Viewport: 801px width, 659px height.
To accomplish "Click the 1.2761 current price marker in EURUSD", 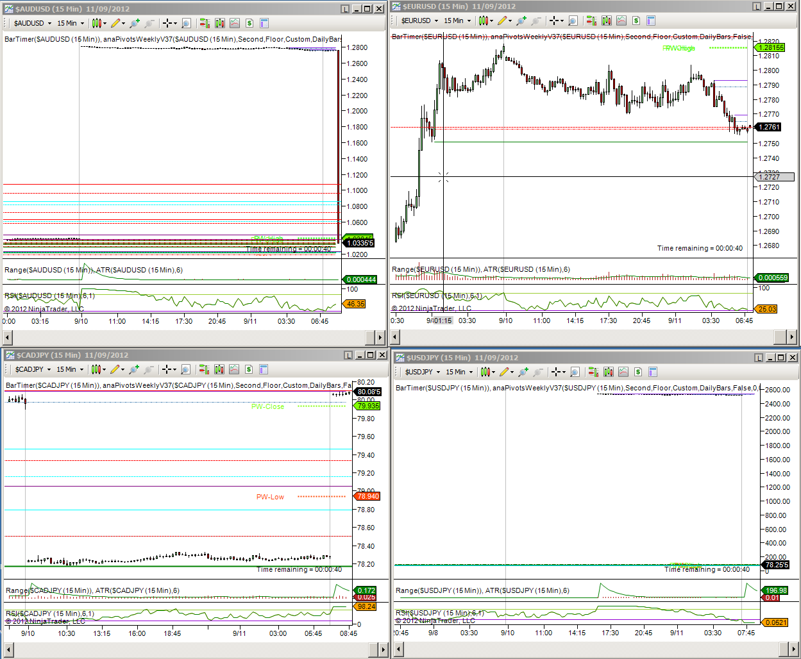I will tap(768, 127).
